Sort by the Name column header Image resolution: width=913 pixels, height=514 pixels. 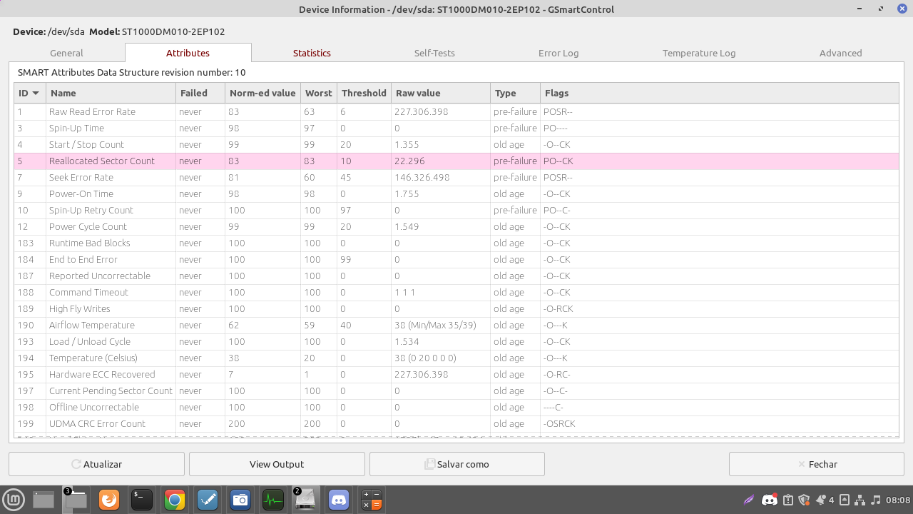(x=111, y=93)
